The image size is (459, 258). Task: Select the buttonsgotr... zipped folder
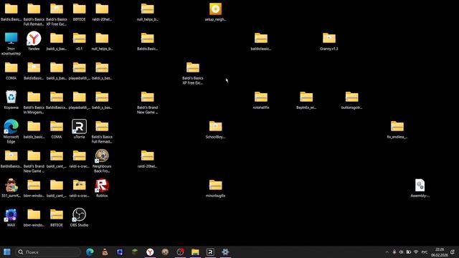[351, 100]
